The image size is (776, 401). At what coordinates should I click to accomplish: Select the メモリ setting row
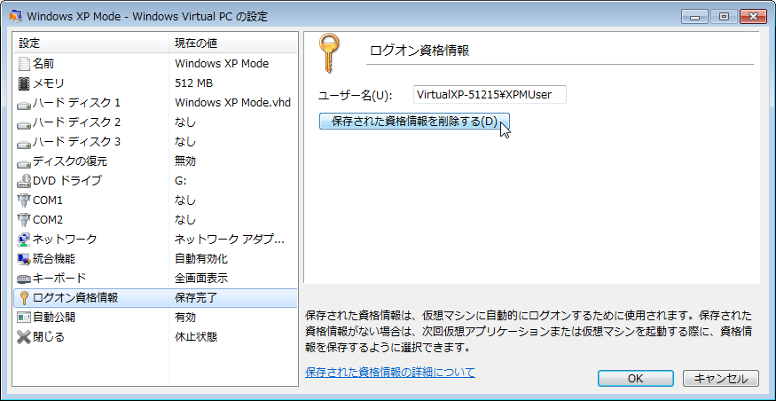click(x=155, y=83)
